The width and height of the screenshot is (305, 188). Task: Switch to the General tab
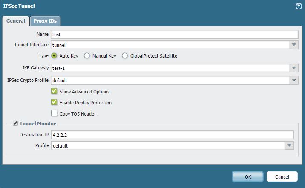[x=16, y=21]
